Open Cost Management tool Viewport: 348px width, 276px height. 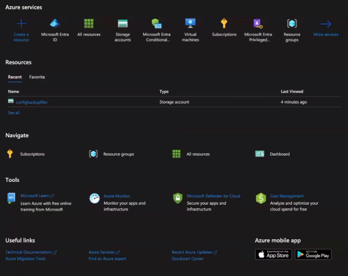pyautogui.click(x=286, y=196)
